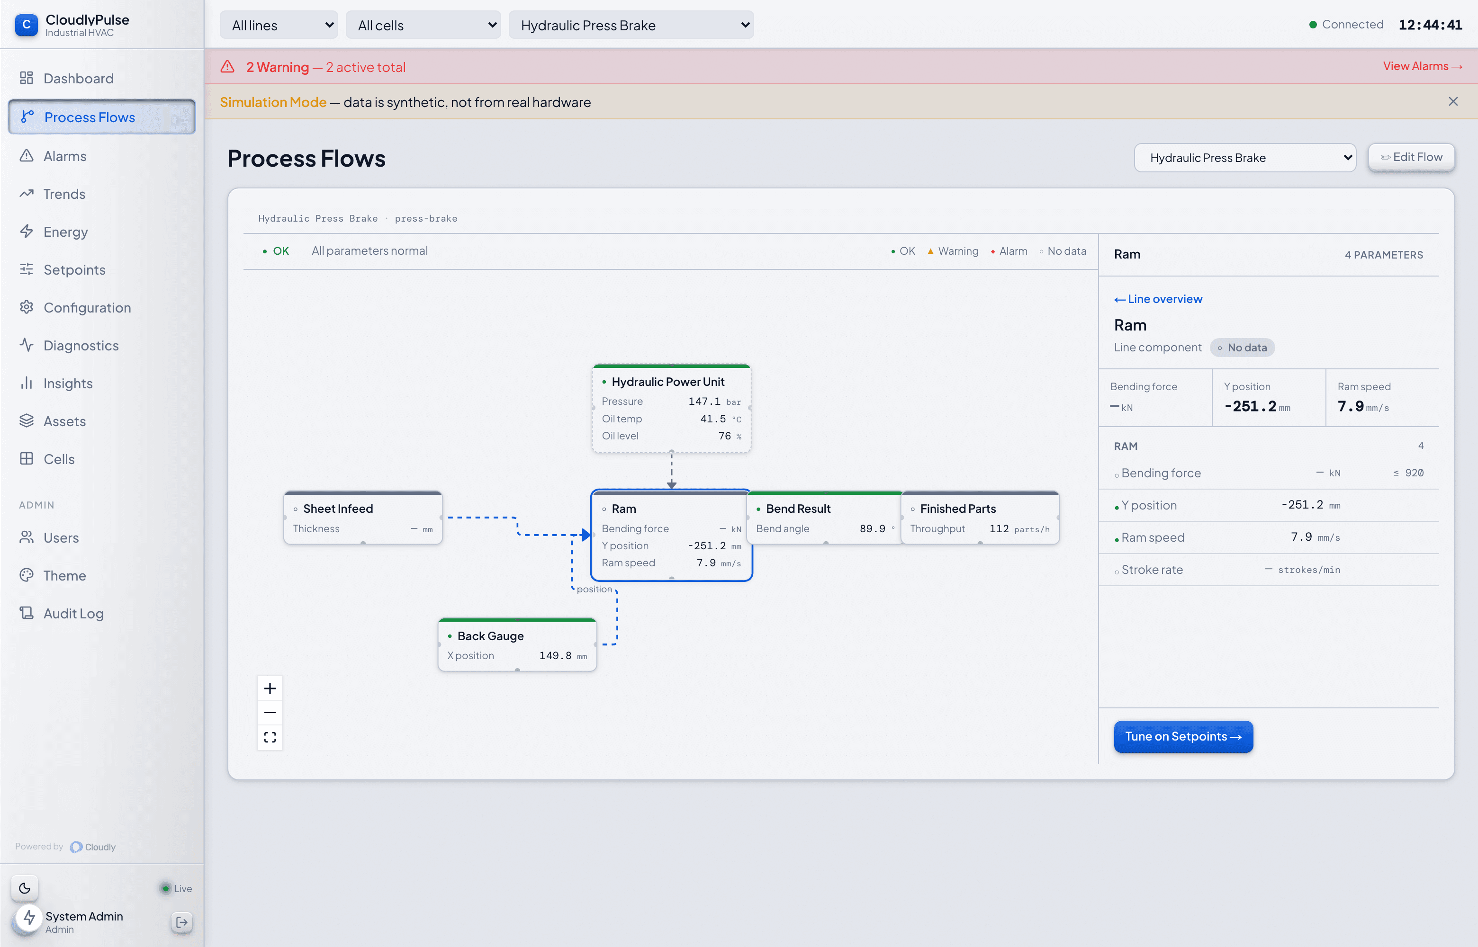Open the flow selector beside Edit Flow
The height and width of the screenshot is (947, 1478).
(1245, 158)
